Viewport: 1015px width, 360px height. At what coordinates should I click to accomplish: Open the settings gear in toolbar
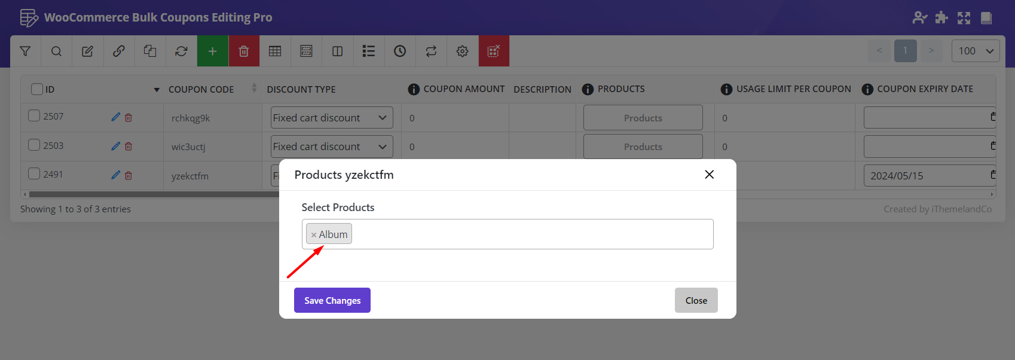pos(462,51)
